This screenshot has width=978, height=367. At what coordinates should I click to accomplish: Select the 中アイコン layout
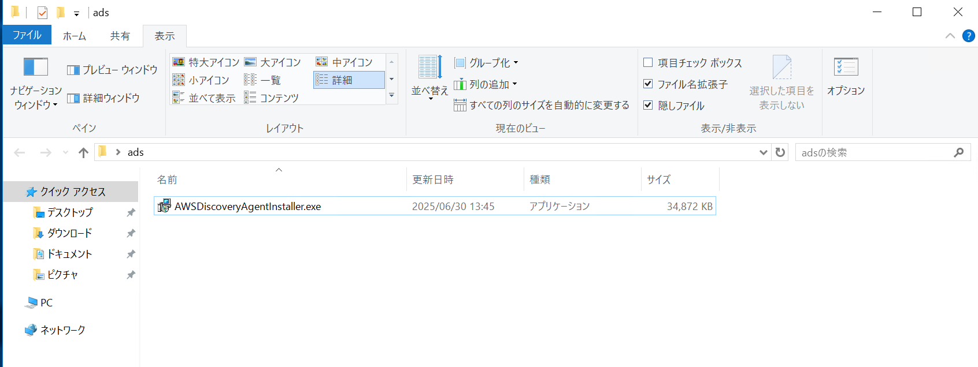click(x=344, y=62)
